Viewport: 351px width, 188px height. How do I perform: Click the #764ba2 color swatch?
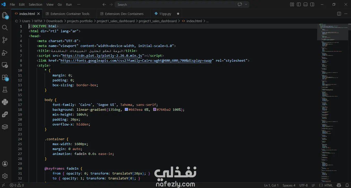(155, 109)
